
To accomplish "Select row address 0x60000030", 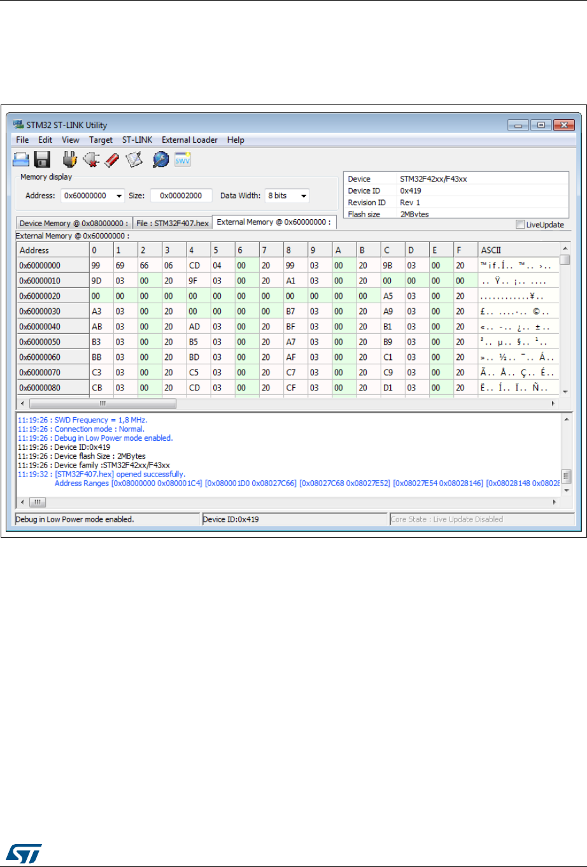I will coord(53,311).
